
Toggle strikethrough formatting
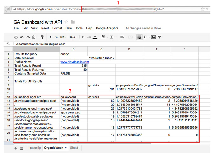pos(89,37)
